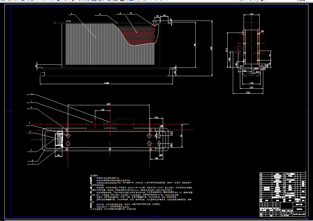Screen dimensions: 313x221
Task: Pick the 432 overall height dimension
Action: point(211,48)
